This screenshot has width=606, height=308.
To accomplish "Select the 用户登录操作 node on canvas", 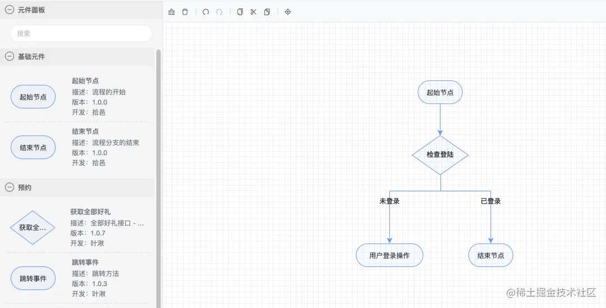I will (x=389, y=255).
